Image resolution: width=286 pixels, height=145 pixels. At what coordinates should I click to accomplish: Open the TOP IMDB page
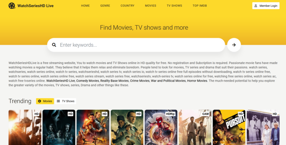pyautogui.click(x=200, y=6)
